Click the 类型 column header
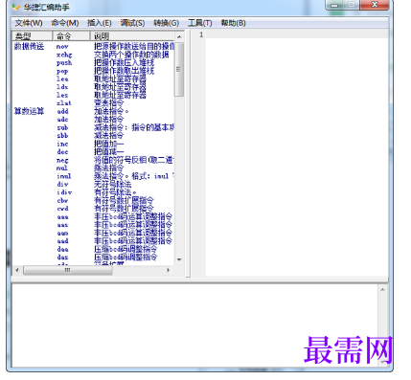 pyautogui.click(x=32, y=36)
